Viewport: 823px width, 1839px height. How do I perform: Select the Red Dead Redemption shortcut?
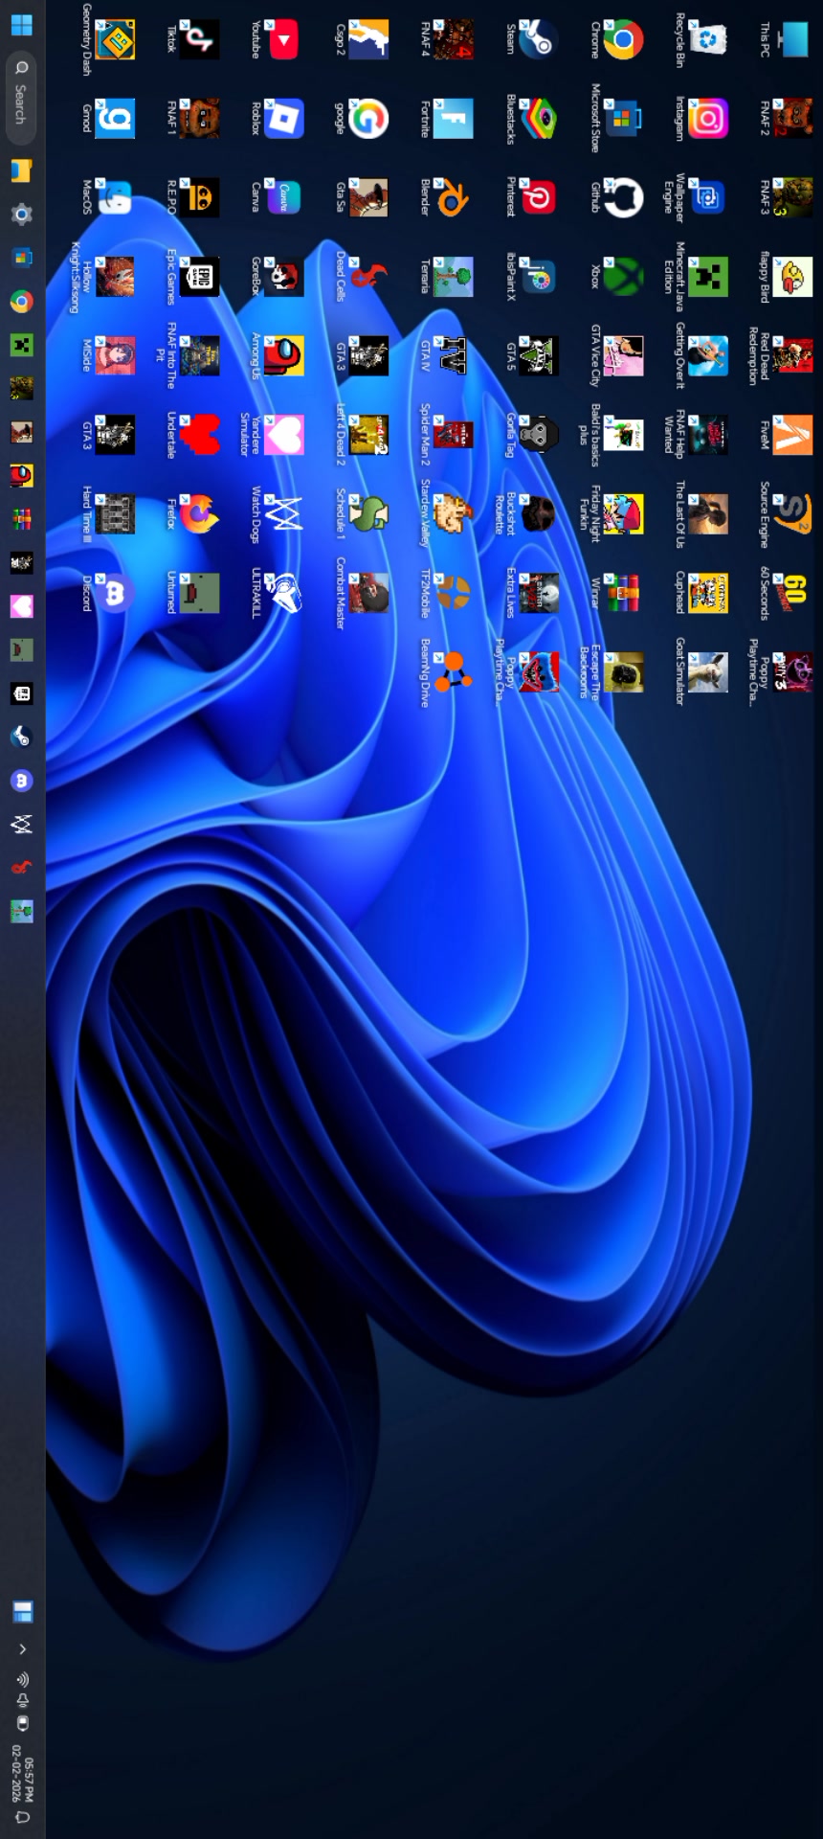791,355
